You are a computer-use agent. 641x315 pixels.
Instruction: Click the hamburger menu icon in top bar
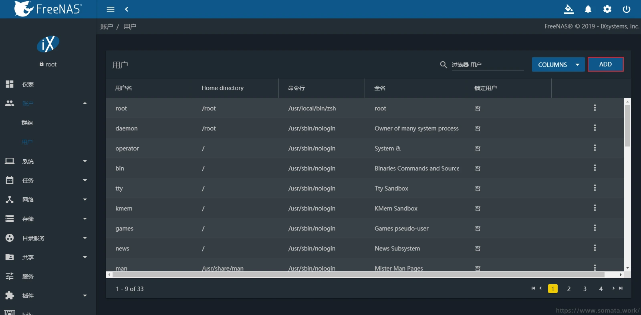pos(111,9)
